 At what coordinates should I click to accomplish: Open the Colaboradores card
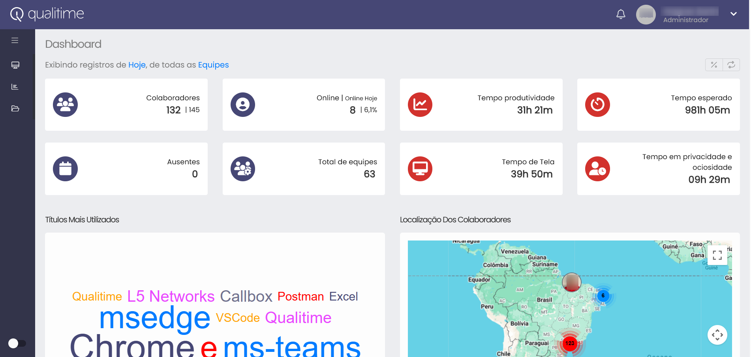pos(126,105)
